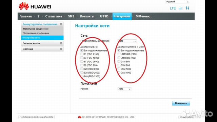Click the Huawei logo
The height and width of the screenshot is (122, 217).
(x=35, y=6)
